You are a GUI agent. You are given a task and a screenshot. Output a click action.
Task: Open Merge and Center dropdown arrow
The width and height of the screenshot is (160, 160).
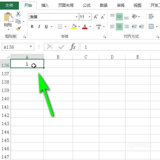coord(156,27)
